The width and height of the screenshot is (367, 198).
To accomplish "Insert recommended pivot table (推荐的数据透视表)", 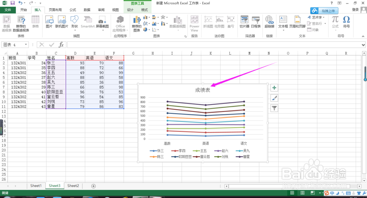I will pyautogui.click(x=21, y=24).
